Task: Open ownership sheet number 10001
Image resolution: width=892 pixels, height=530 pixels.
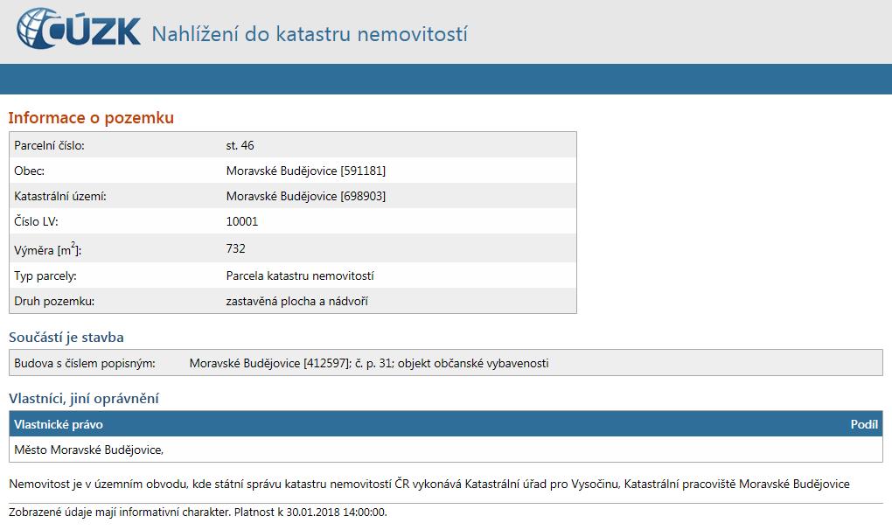Action: pyautogui.click(x=241, y=222)
